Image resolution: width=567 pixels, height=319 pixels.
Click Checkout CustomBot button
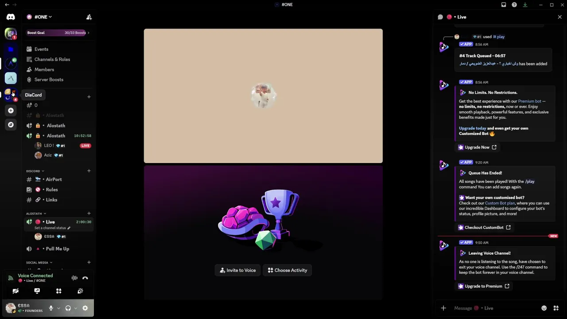(484, 227)
